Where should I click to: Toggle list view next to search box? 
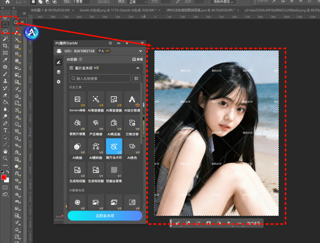pos(136,79)
